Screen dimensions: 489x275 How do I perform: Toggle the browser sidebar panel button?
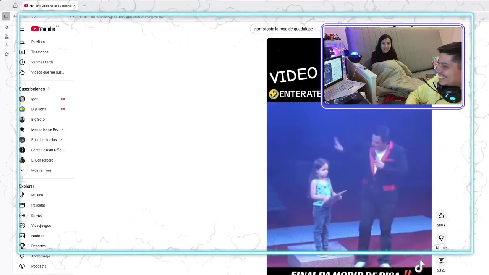coord(6,16)
